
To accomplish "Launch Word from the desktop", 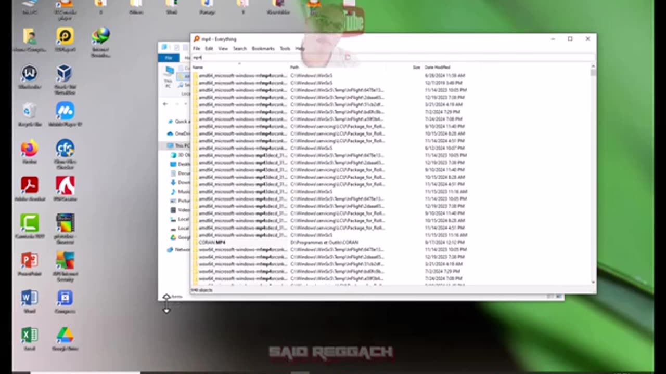I will point(30,301).
